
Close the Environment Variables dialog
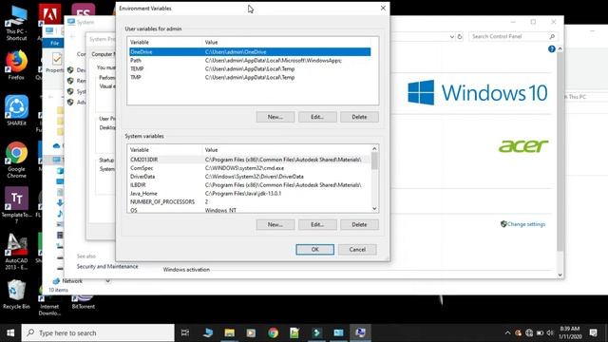coord(383,9)
